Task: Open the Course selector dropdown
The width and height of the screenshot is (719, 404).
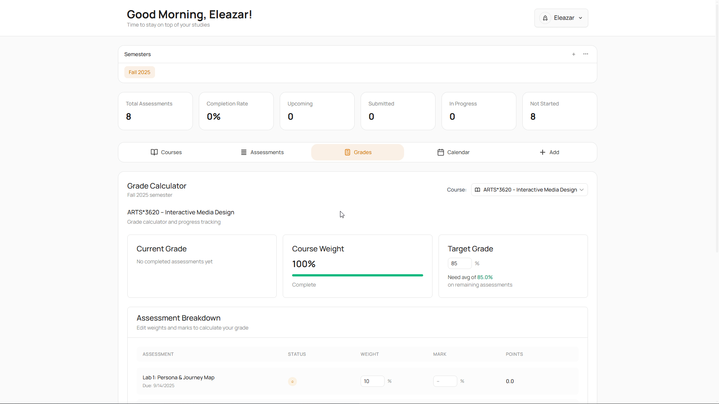Action: [529, 190]
